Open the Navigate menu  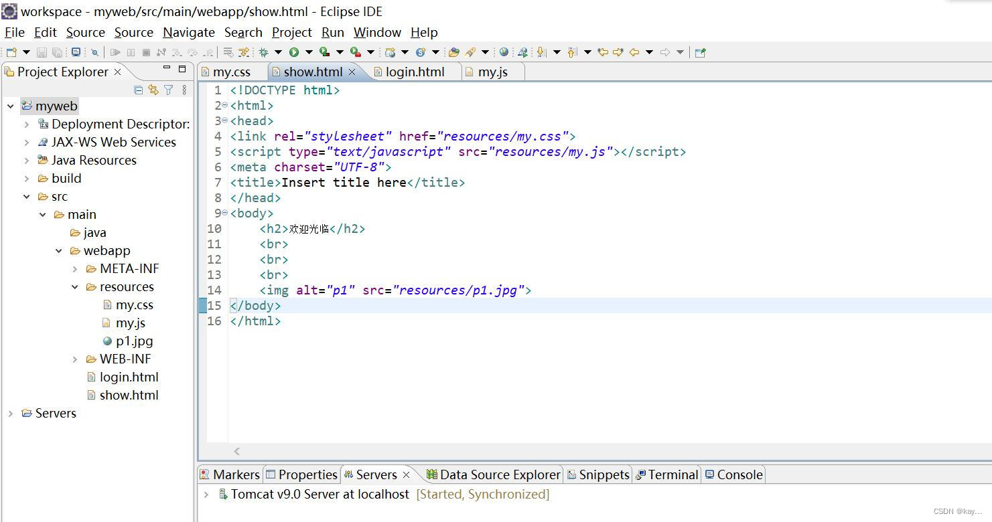(189, 32)
